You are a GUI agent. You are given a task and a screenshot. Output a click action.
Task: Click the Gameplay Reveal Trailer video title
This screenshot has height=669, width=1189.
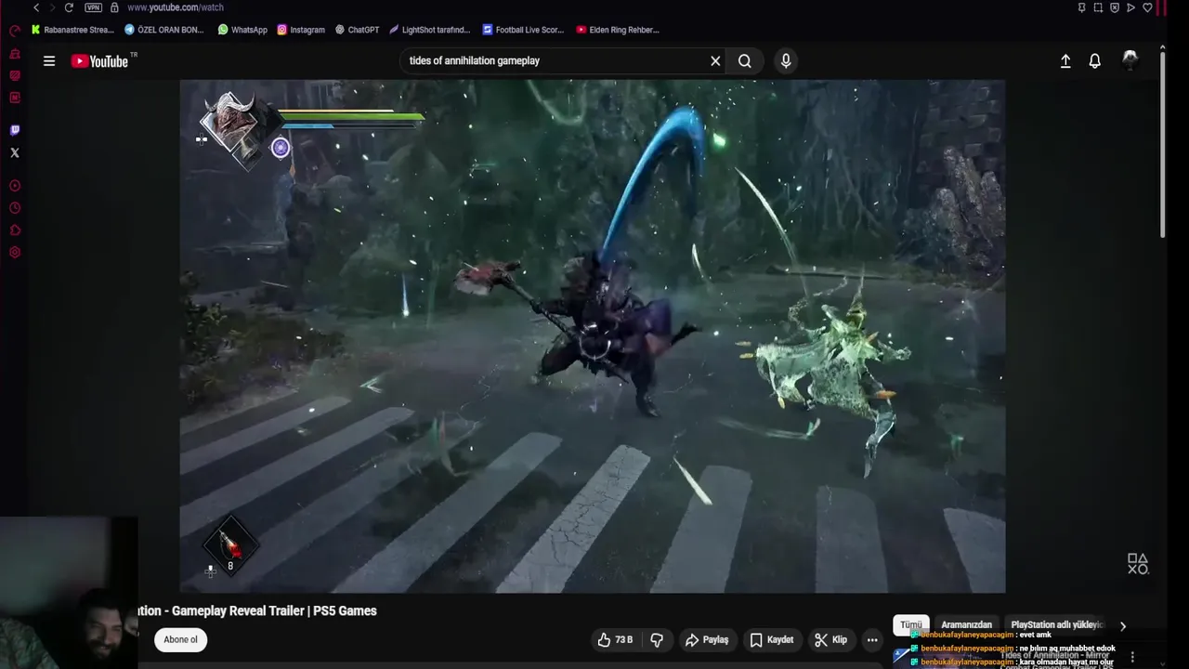click(257, 610)
